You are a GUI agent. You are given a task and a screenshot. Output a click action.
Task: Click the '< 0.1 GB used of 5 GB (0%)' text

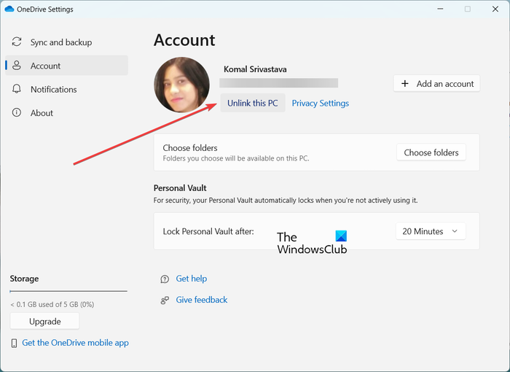52,304
